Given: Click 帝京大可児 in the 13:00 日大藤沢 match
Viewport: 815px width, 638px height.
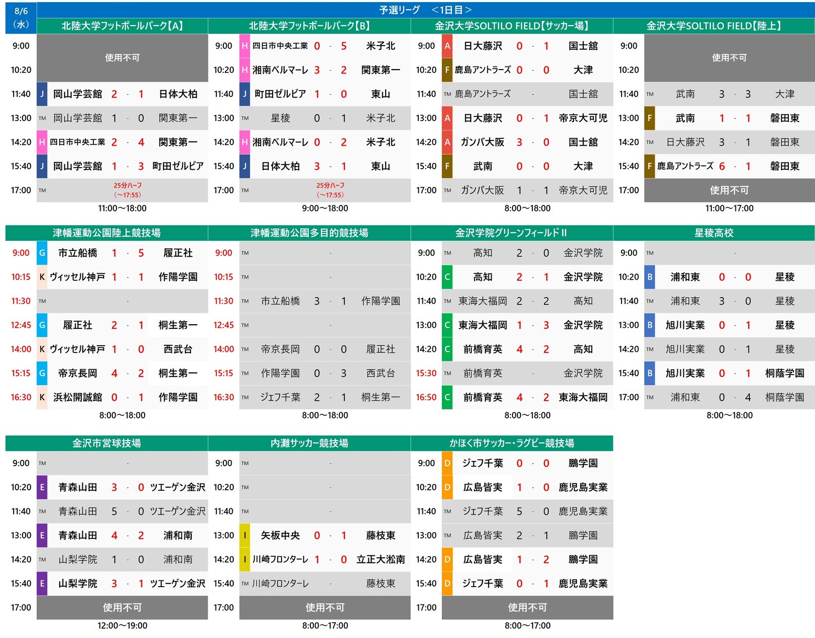Looking at the screenshot, I should click(x=583, y=118).
